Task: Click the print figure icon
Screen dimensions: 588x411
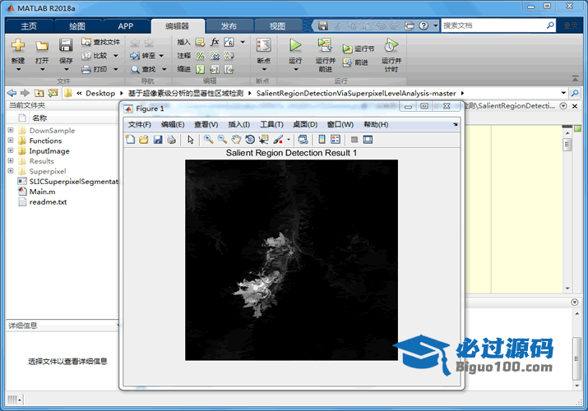Action: pyautogui.click(x=171, y=140)
